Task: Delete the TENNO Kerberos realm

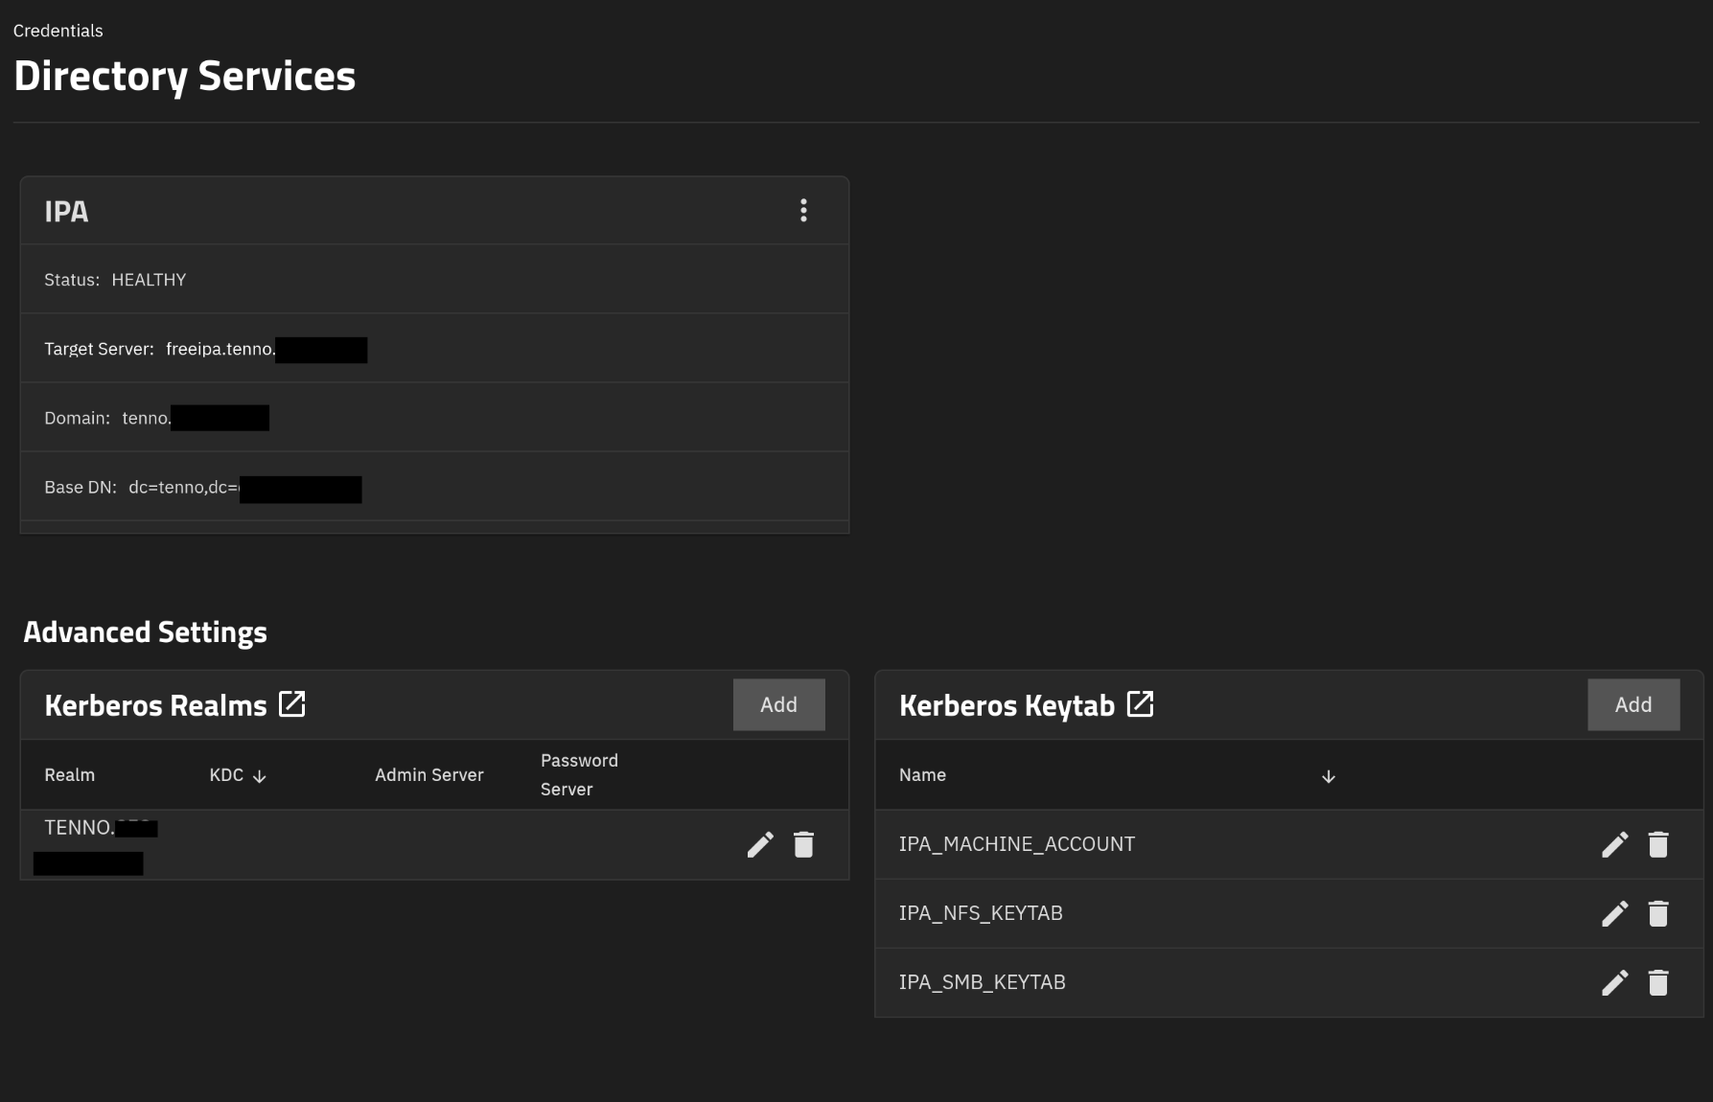Action: coord(803,844)
